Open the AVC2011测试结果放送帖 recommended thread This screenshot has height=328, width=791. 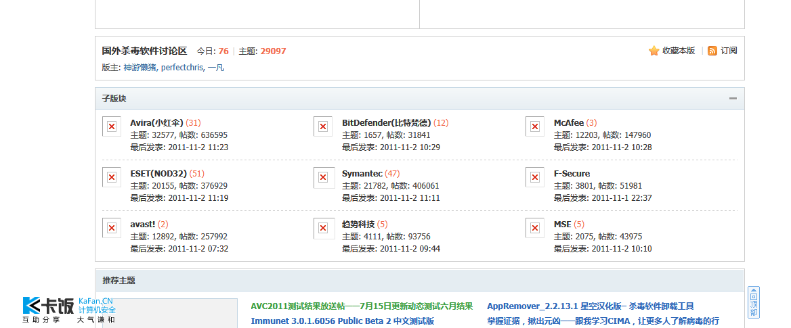362,306
